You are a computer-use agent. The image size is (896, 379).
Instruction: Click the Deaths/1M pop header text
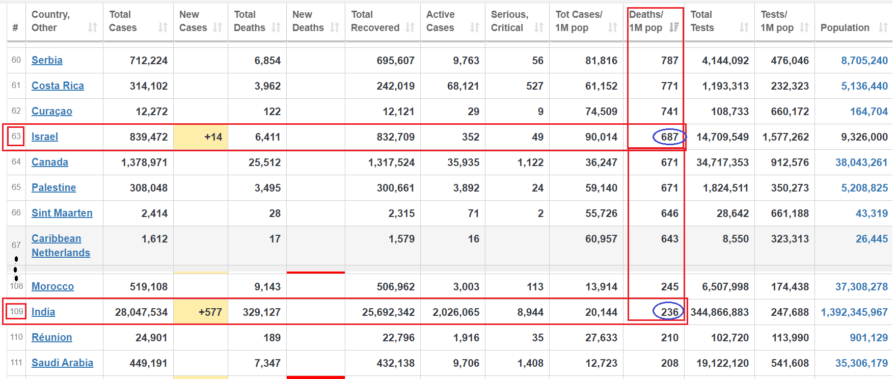[x=646, y=21]
